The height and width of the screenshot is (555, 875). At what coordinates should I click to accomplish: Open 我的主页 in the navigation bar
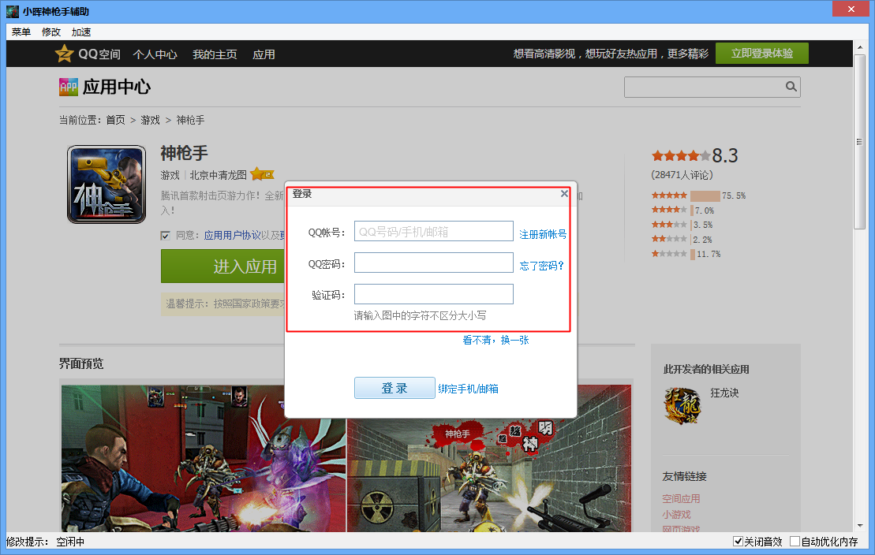pyautogui.click(x=215, y=54)
